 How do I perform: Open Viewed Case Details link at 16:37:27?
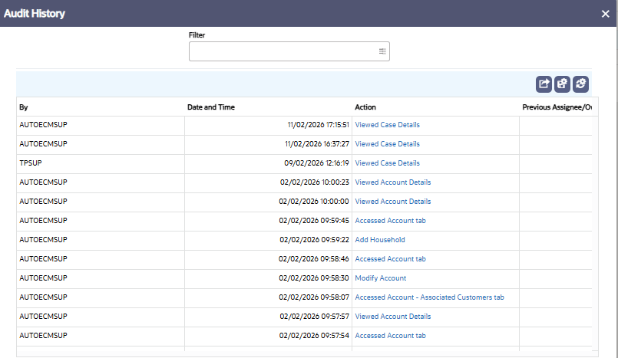click(387, 144)
